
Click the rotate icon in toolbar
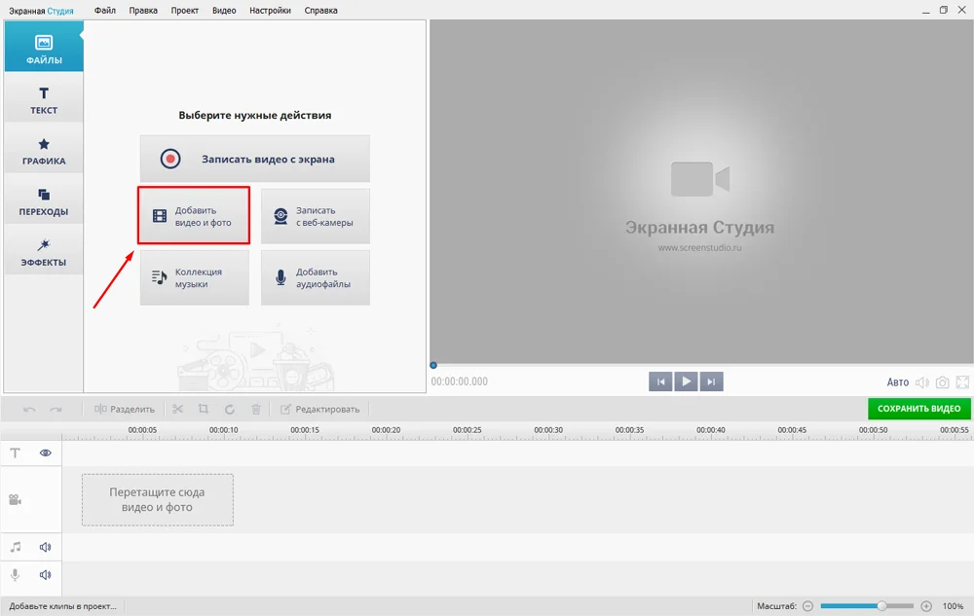[229, 410]
